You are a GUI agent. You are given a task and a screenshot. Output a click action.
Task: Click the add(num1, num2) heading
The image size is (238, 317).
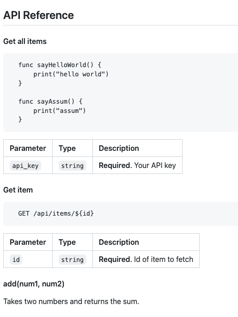(x=34, y=284)
